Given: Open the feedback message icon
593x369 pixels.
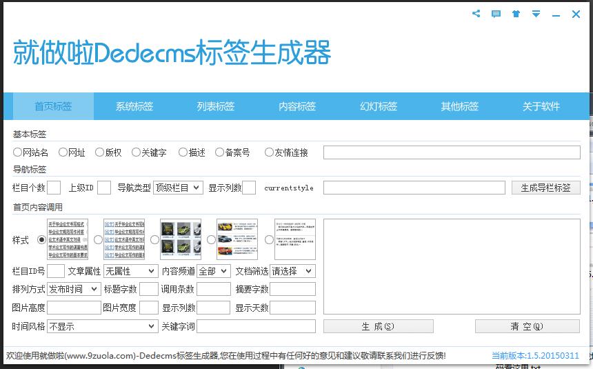Looking at the screenshot, I should tap(496, 14).
